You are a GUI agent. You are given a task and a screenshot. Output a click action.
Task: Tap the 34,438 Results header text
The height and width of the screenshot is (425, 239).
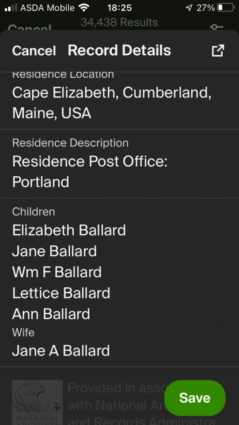119,22
